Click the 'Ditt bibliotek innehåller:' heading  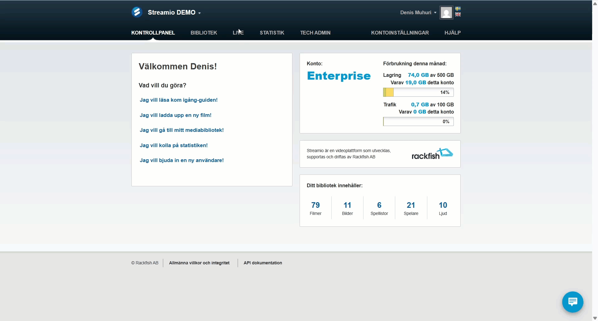coord(335,185)
